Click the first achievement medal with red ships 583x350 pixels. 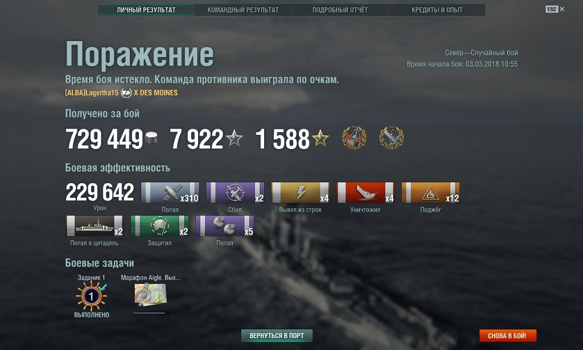click(x=354, y=138)
